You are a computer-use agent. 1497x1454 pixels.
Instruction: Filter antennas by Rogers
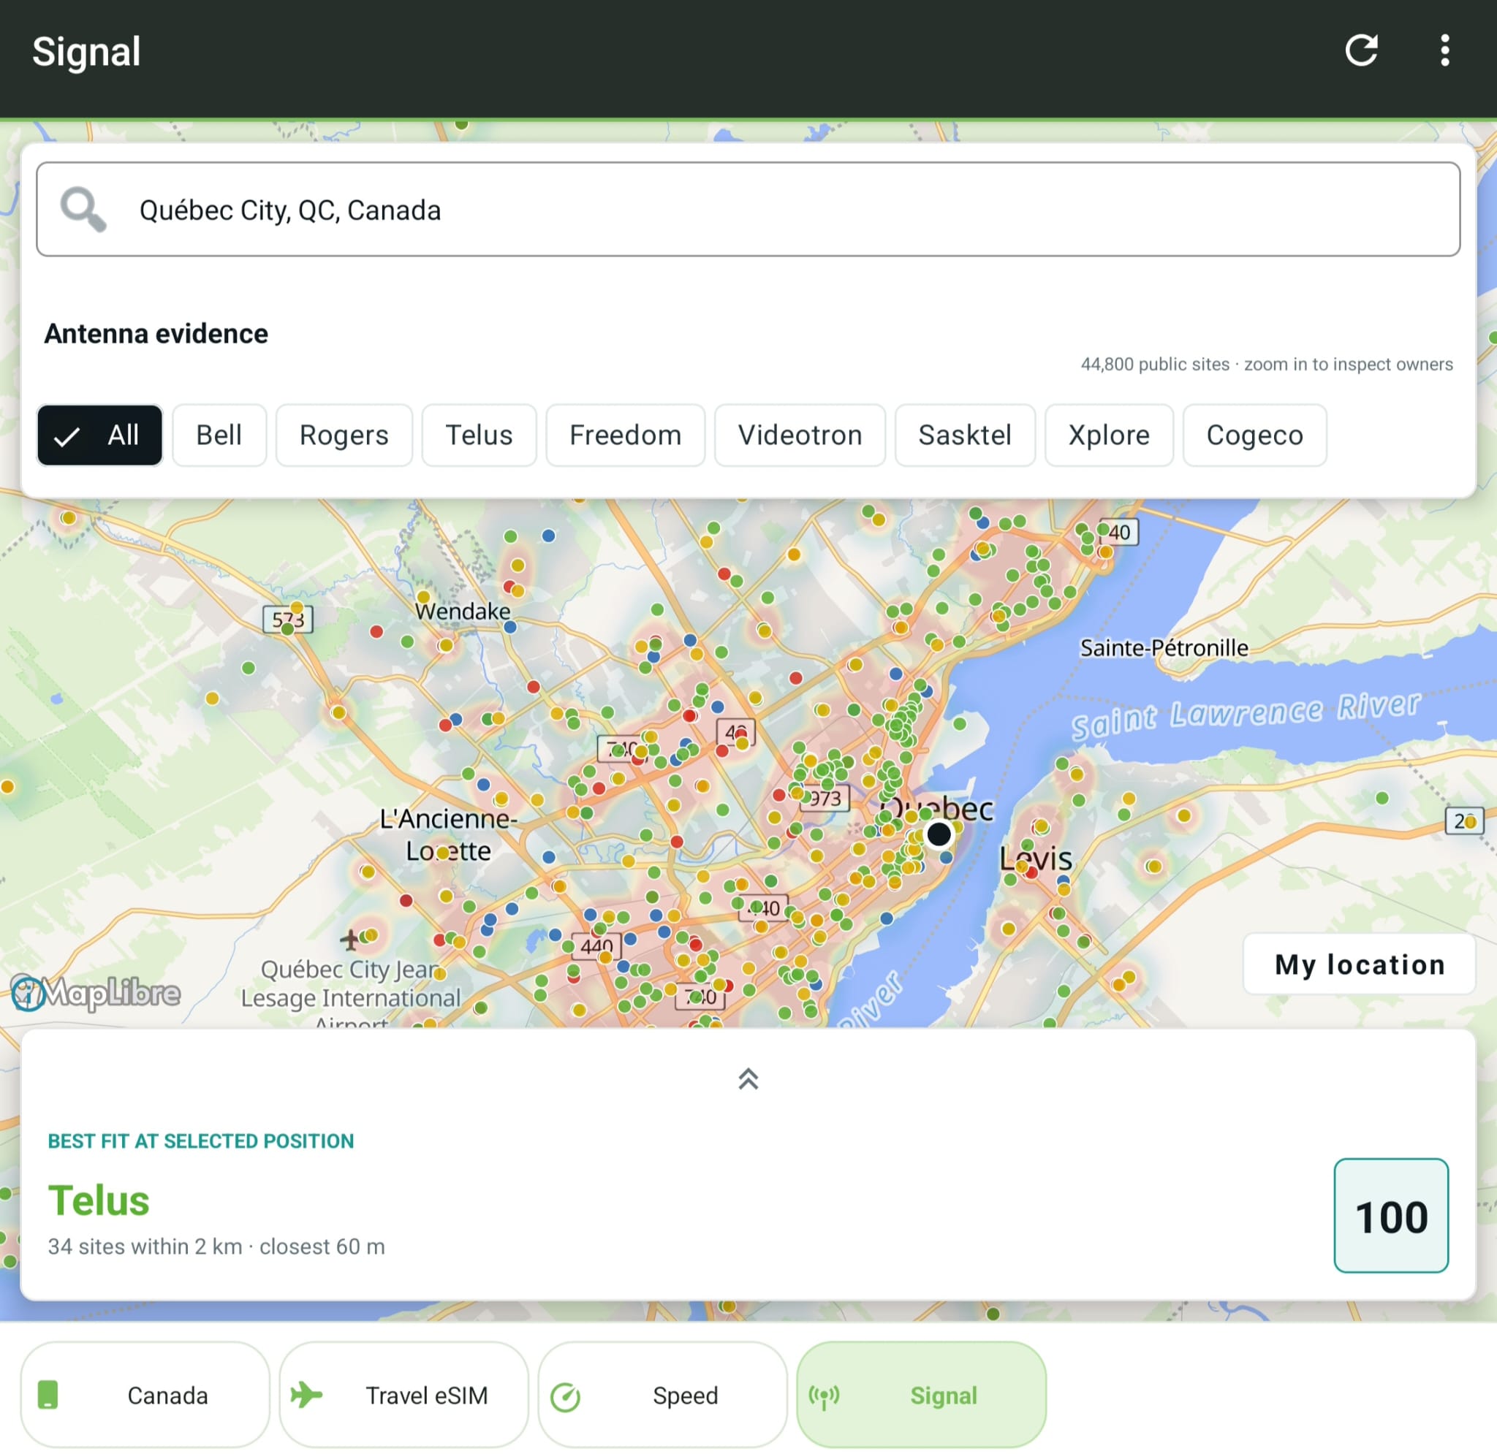344,435
